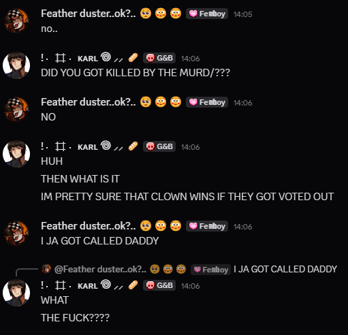Click the small reply avatar next to @Feather duster
348x335 pixels.
coord(46,269)
